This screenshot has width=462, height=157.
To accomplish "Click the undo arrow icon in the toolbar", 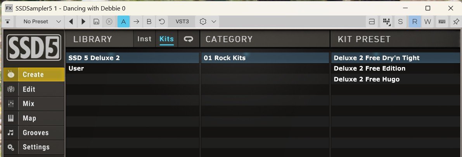I will coord(162,22).
